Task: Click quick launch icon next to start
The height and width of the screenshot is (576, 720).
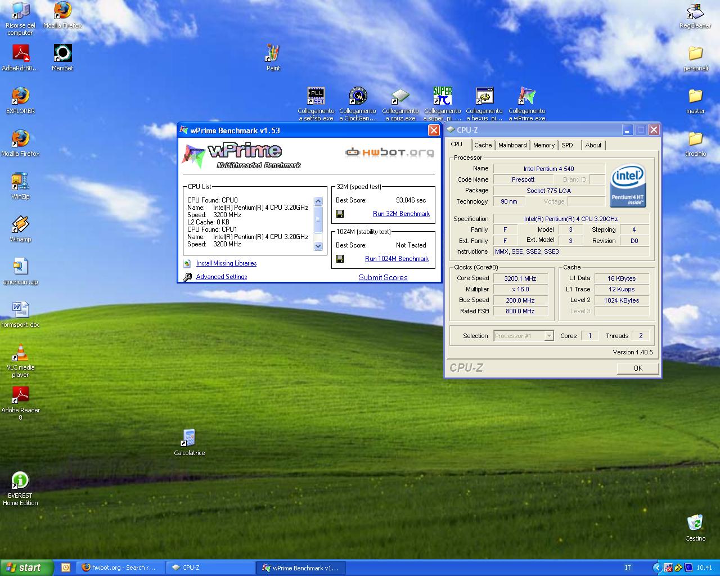Action: point(65,568)
